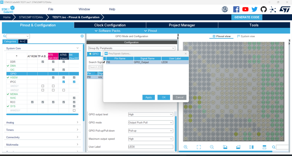Close the Pins/Signals Options dialog

tap(186, 54)
